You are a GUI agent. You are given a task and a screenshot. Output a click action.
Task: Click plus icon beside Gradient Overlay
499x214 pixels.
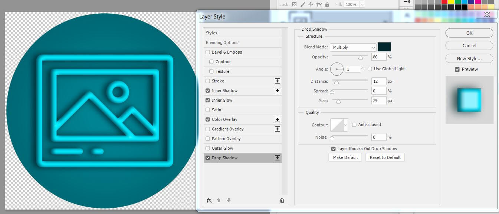[x=277, y=129]
